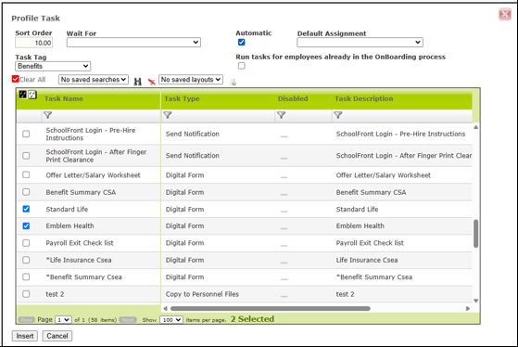Screen dimensions: 518x347
Task: Click the select all rows icon
Action: tap(23, 95)
